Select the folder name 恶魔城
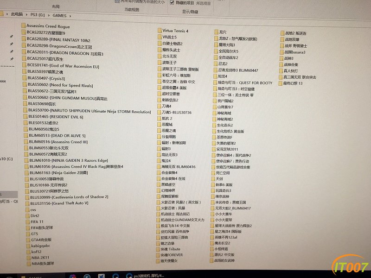This screenshot has height=278, width=371. (167, 124)
